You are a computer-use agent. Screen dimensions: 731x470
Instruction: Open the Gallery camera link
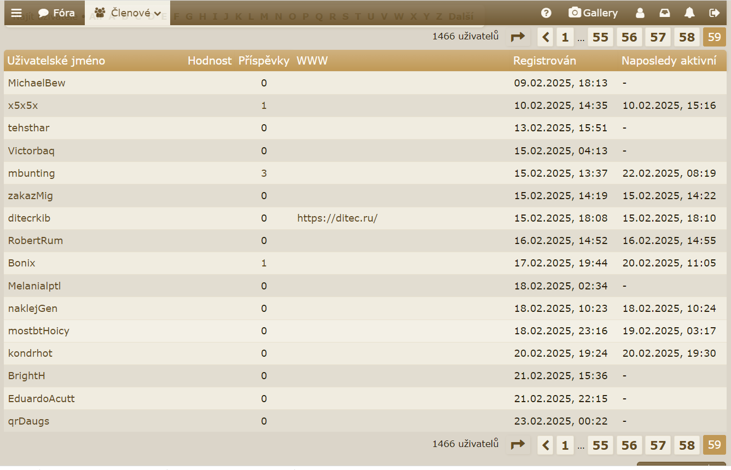(593, 13)
